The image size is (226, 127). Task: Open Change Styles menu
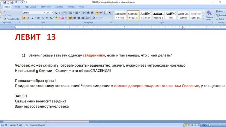pos(209,16)
